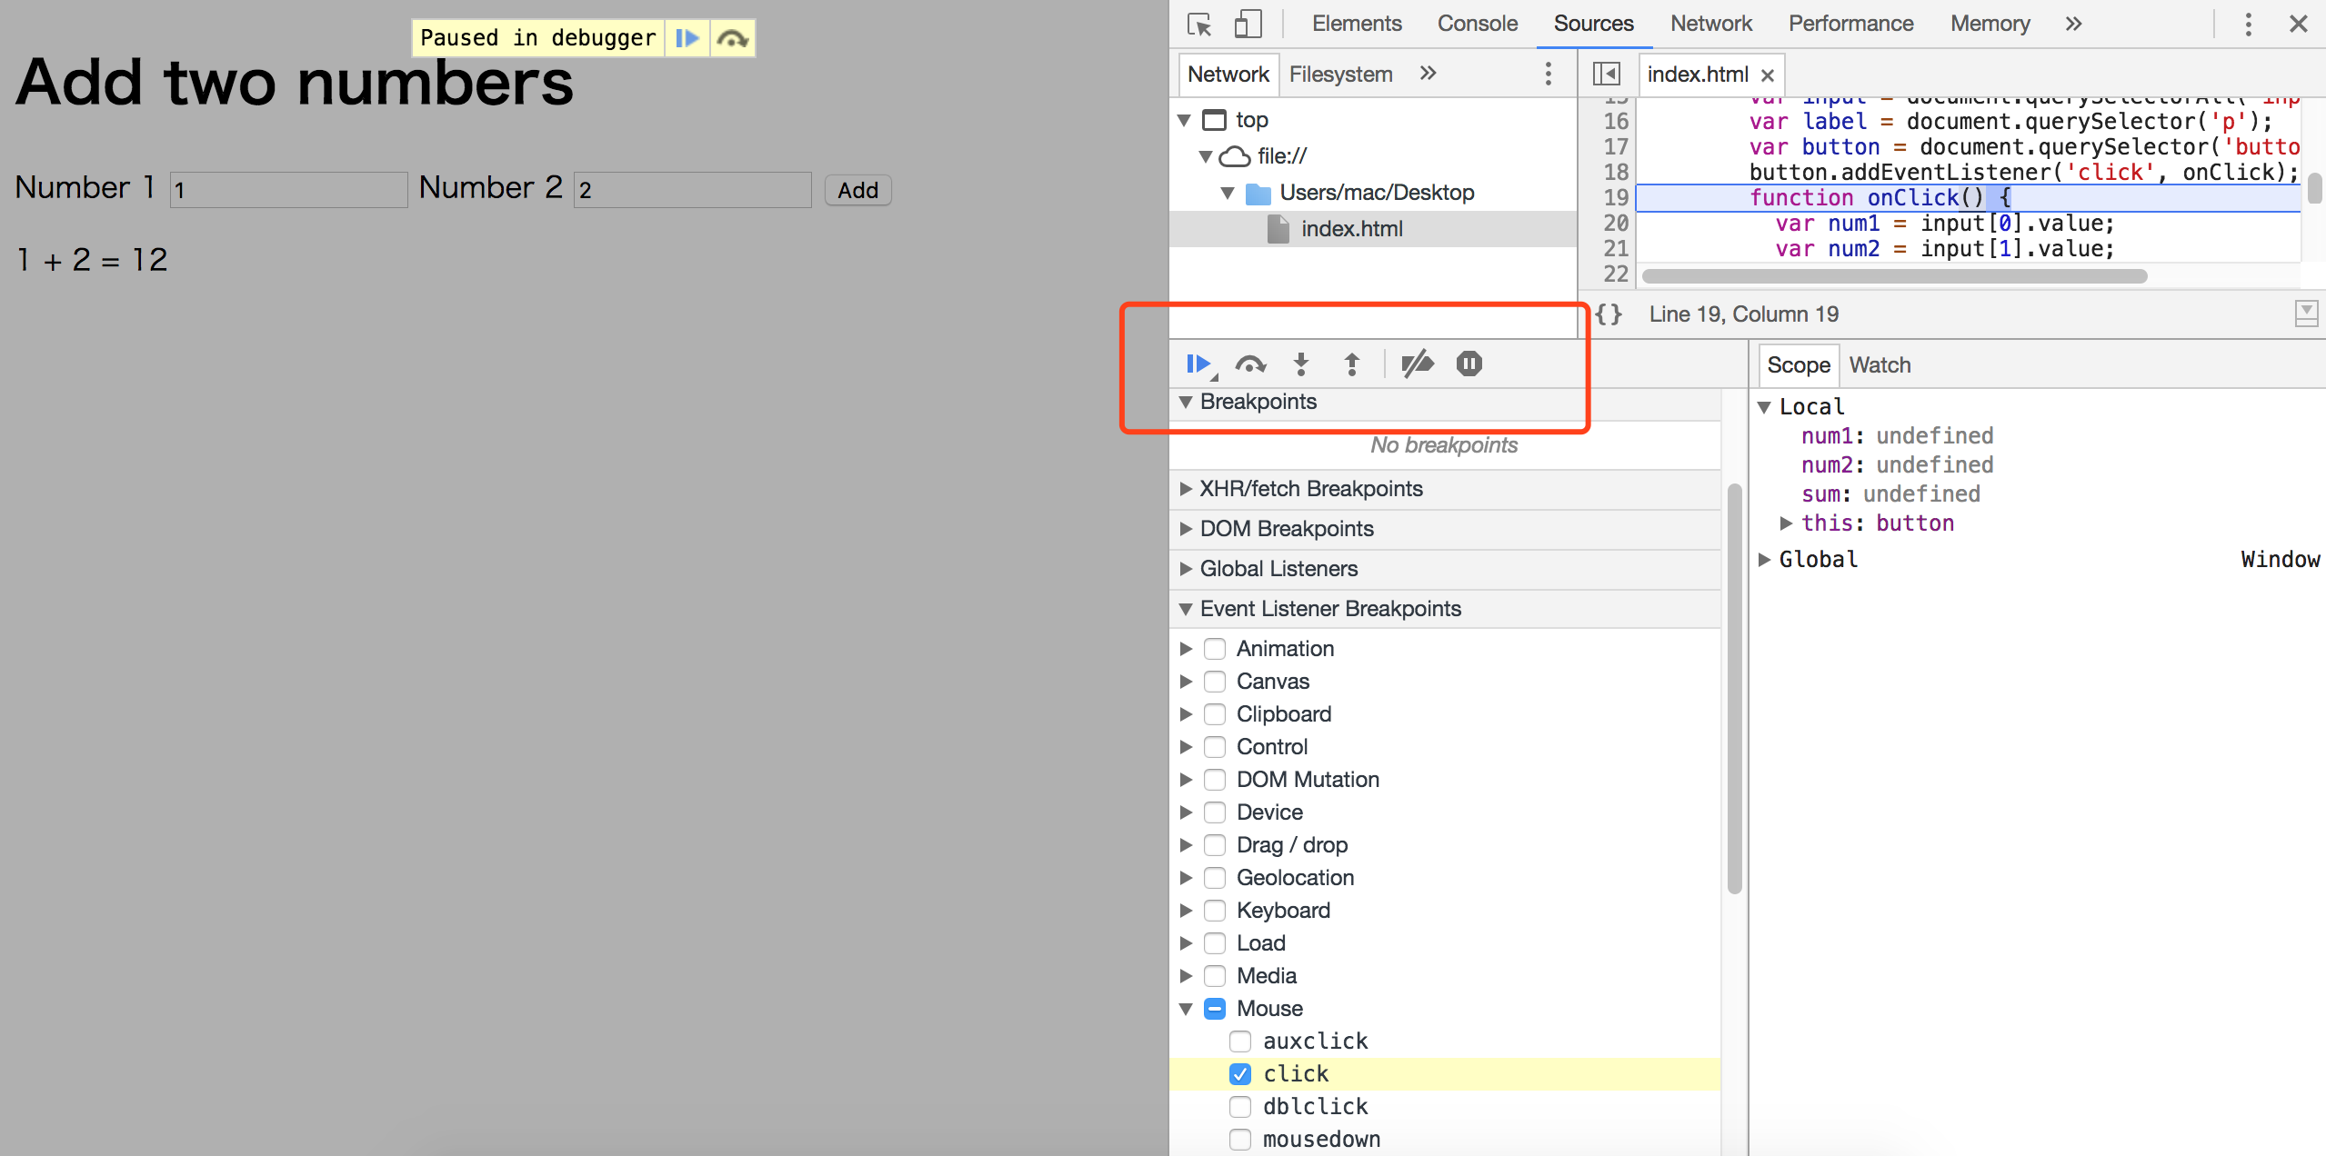
Task: Click Step out of current function arrow
Action: [x=1352, y=364]
